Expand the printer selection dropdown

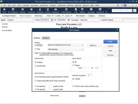point(83,45)
